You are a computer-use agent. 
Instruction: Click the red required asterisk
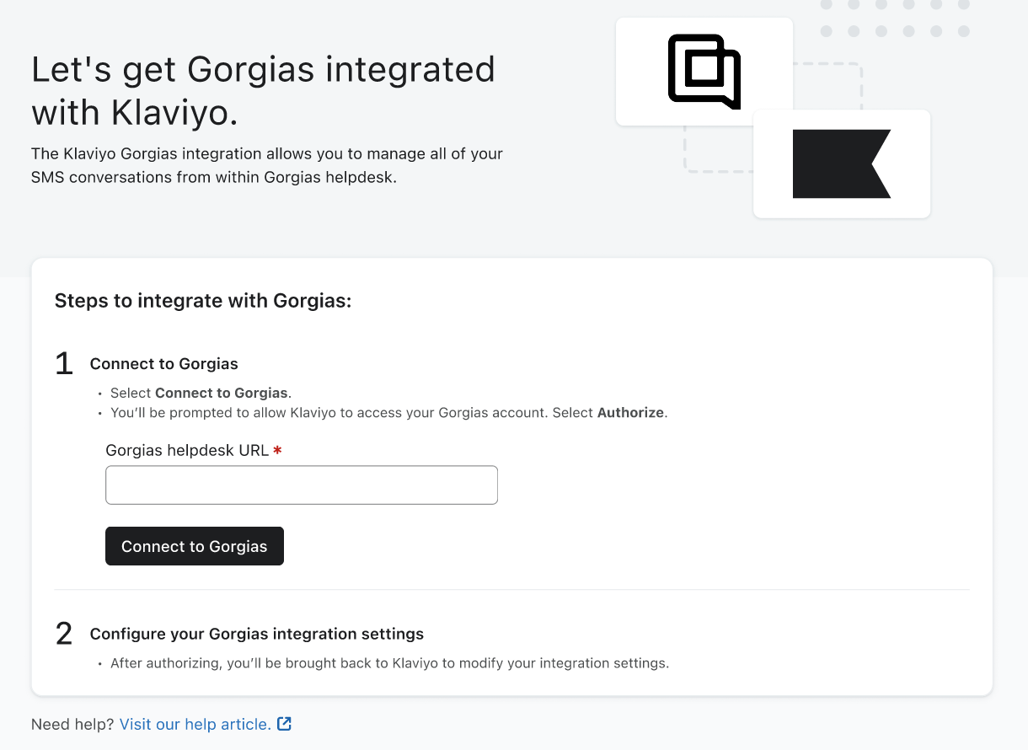tap(277, 451)
